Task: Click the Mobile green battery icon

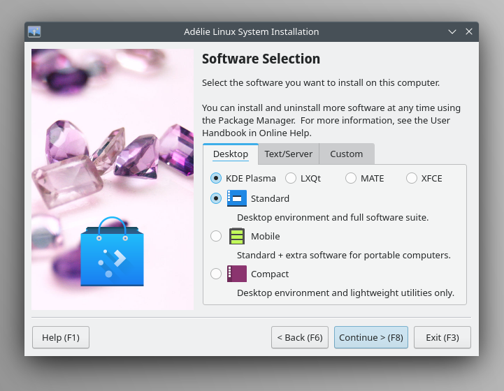Action: coord(236,236)
